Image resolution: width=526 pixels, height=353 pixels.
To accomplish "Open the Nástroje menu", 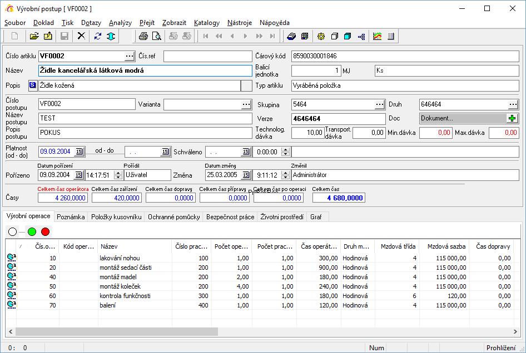I will pyautogui.click(x=240, y=22).
